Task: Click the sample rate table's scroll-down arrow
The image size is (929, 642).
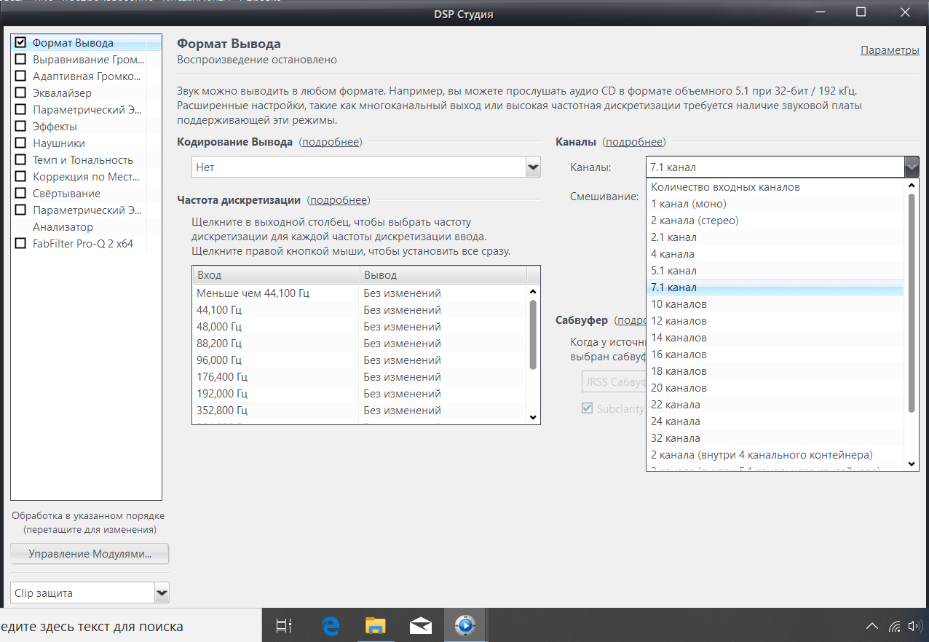Action: 533,417
